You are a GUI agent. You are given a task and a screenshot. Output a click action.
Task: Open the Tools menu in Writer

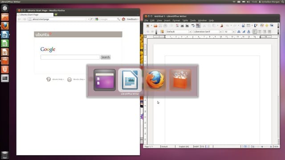tap(193, 20)
